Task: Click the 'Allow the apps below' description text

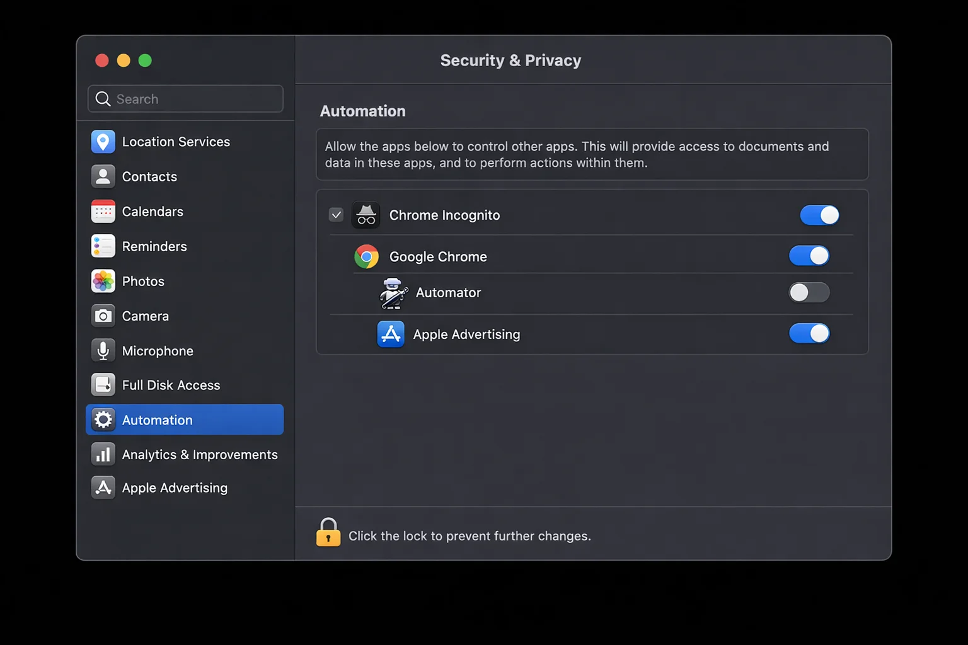Action: [577, 154]
